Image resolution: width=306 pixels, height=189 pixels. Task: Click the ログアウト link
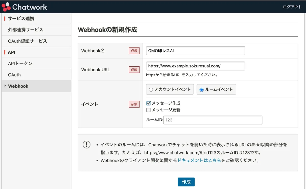tap(292, 7)
